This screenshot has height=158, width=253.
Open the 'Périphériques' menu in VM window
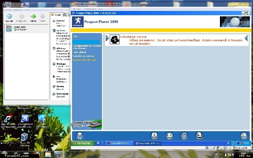90,9
